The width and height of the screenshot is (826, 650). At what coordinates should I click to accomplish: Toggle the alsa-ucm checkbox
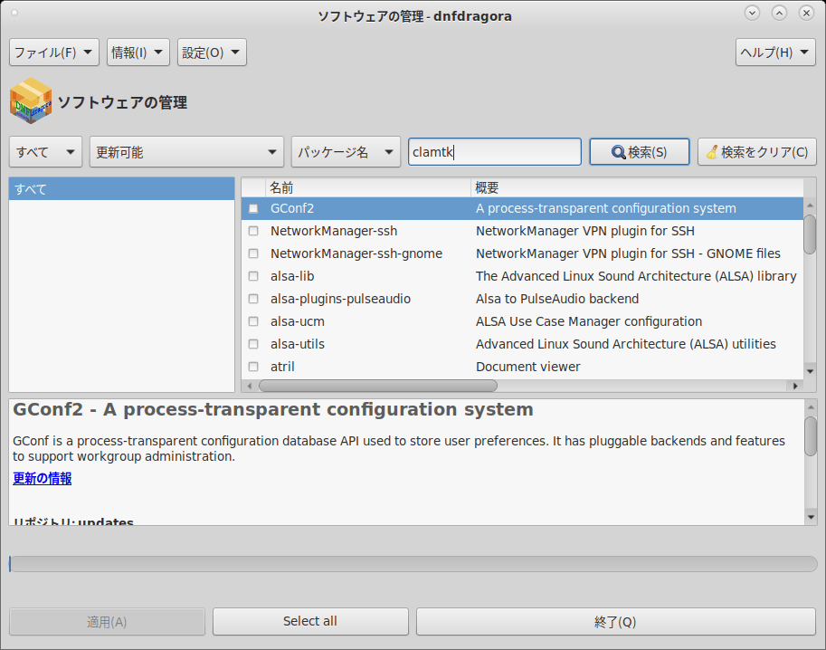[253, 321]
